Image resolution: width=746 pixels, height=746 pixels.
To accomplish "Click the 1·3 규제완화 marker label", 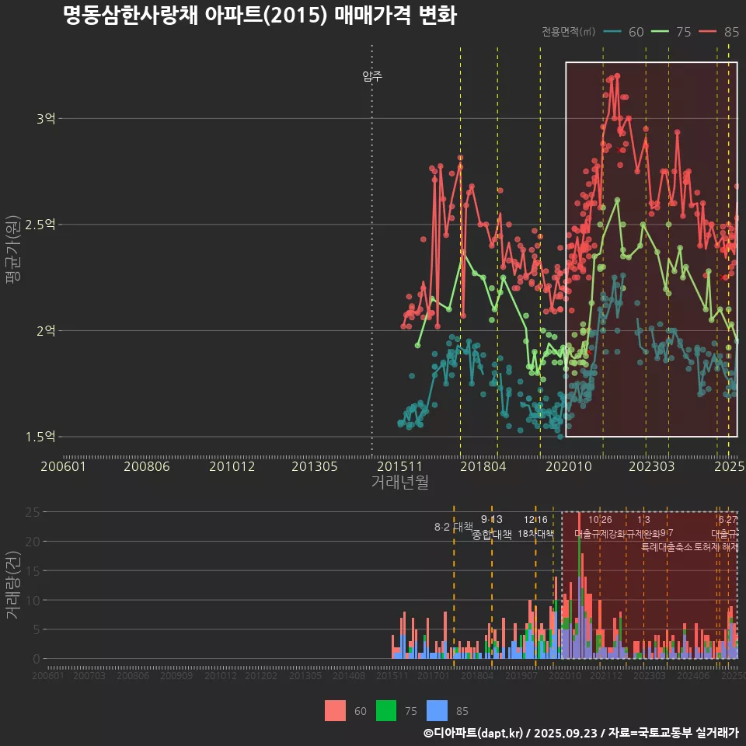I will (x=643, y=527).
